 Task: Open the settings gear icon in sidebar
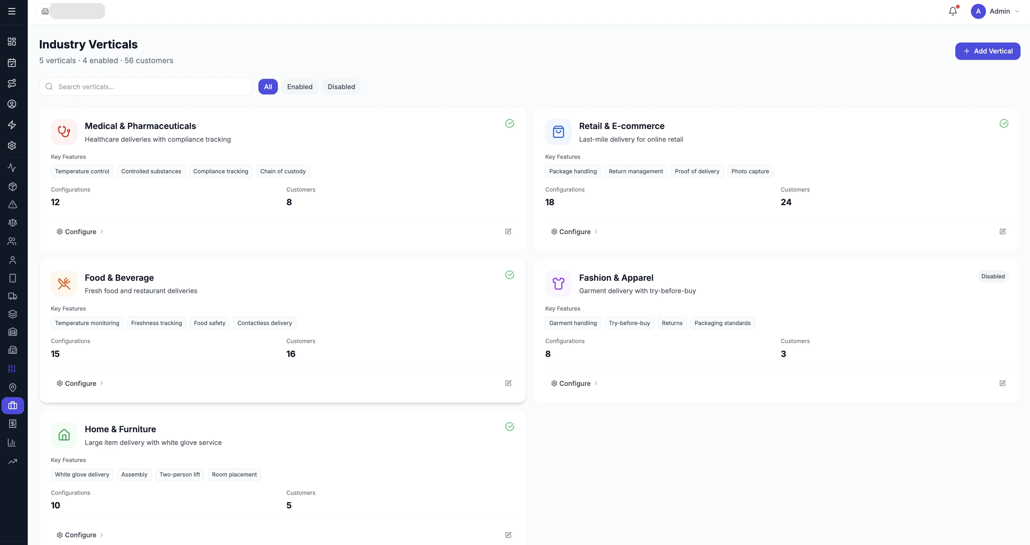[12, 146]
